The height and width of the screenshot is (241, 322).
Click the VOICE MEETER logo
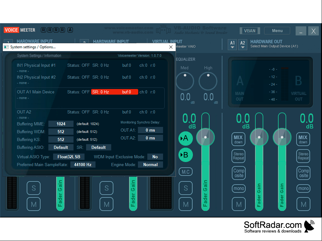(x=19, y=30)
